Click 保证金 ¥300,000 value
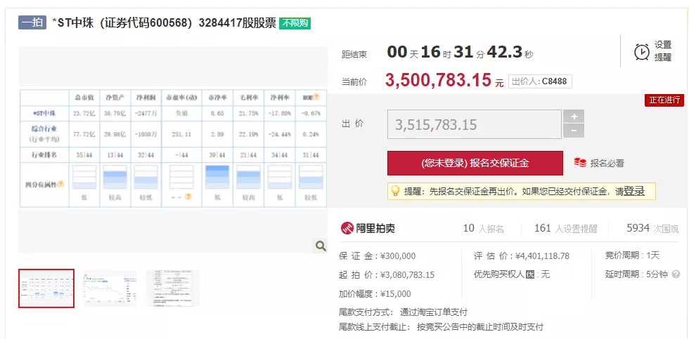The height and width of the screenshot is (339, 689). 398,256
